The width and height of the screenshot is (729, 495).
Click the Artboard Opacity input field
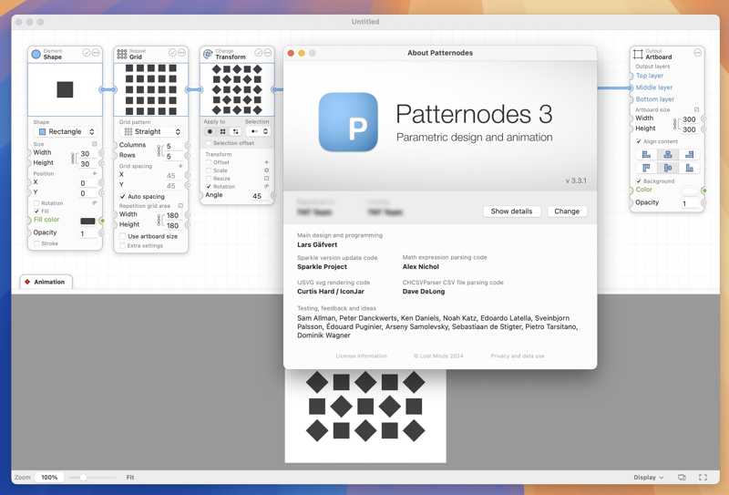pyautogui.click(x=690, y=203)
